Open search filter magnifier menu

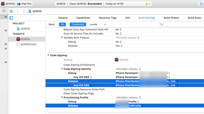[x=162, y=24]
